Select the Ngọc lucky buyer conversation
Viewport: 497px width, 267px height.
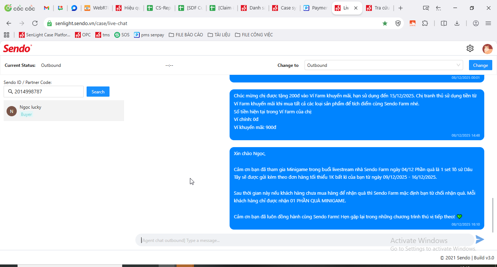(x=64, y=111)
